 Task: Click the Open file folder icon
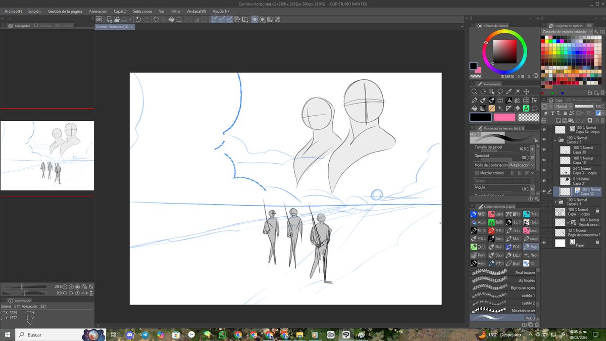(116, 19)
